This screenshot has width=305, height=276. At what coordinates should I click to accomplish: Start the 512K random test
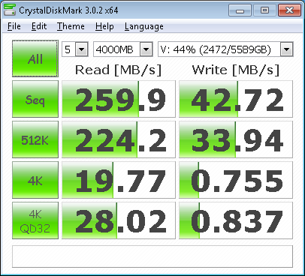pyautogui.click(x=35, y=139)
